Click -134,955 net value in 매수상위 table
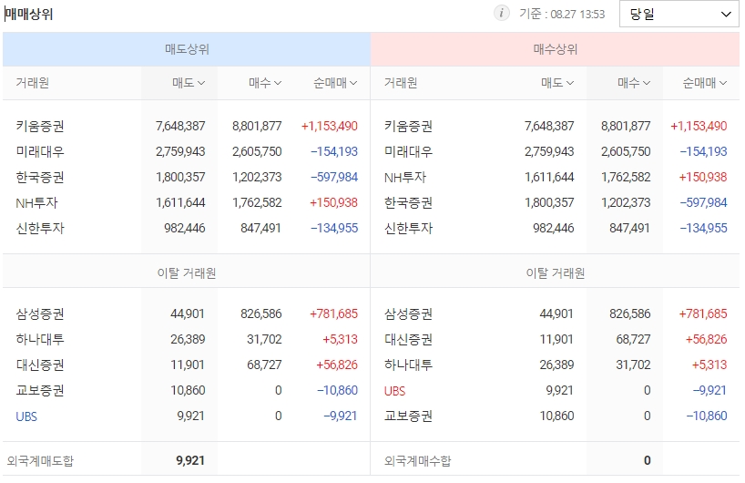The image size is (745, 483). (x=703, y=228)
